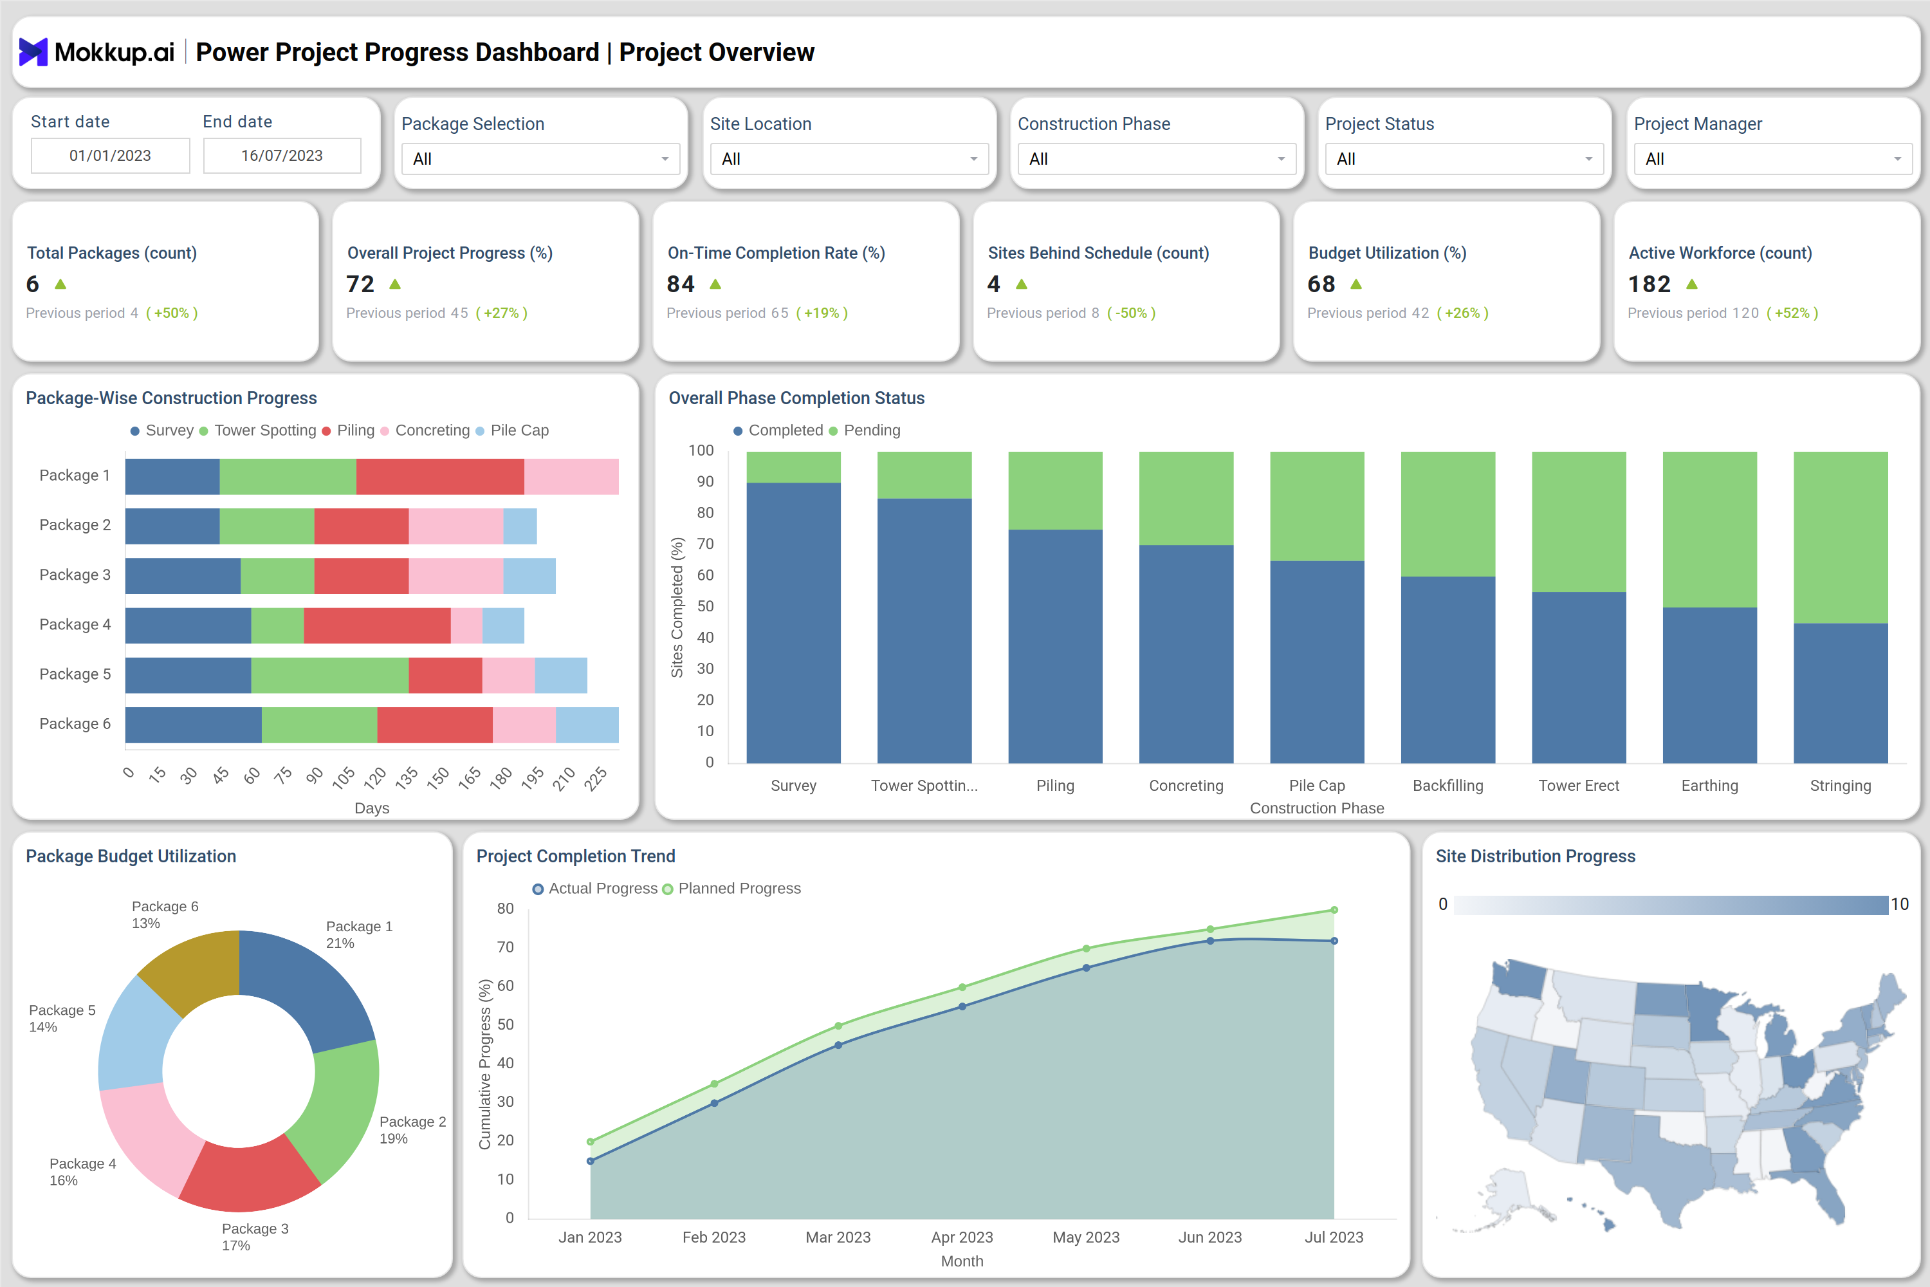Image resolution: width=1930 pixels, height=1287 pixels.
Task: Click the 'Package 5 14%' donut label
Action: [x=62, y=1019]
